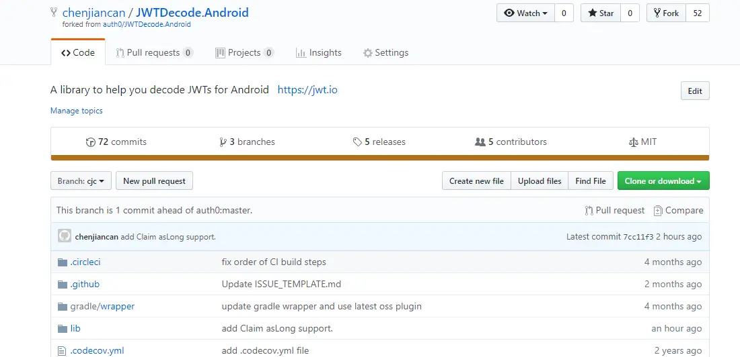Click the language color bar
The height and width of the screenshot is (357, 740).
point(380,158)
